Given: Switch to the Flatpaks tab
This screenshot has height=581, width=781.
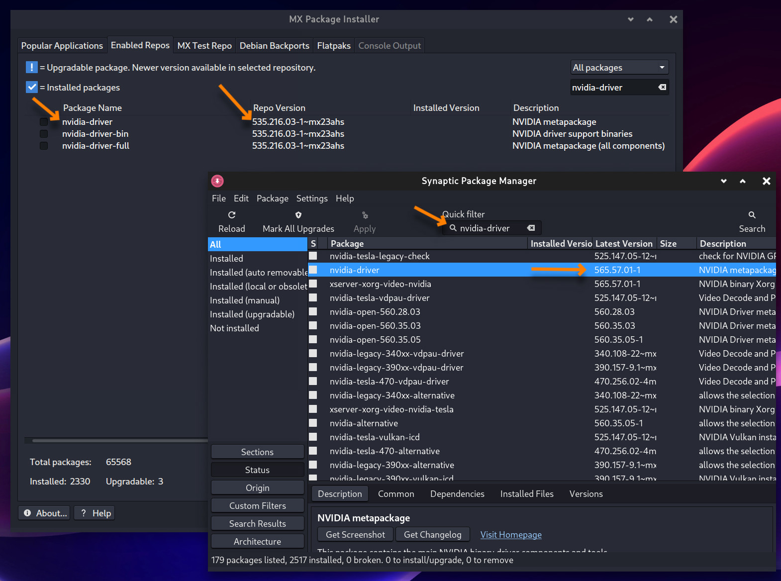Looking at the screenshot, I should tap(334, 46).
